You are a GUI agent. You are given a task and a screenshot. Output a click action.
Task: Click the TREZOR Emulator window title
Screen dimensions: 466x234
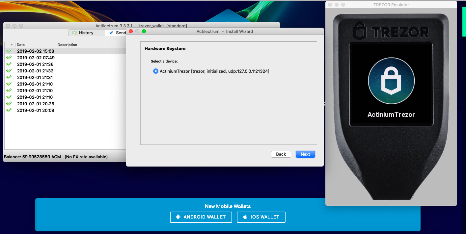391,5
